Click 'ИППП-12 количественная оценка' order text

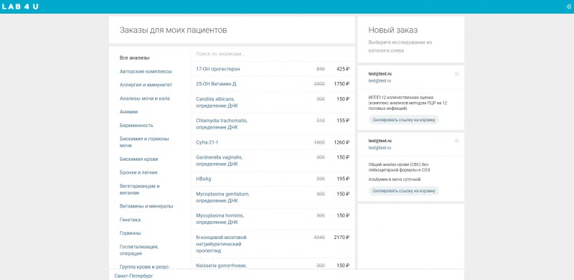click(x=408, y=103)
